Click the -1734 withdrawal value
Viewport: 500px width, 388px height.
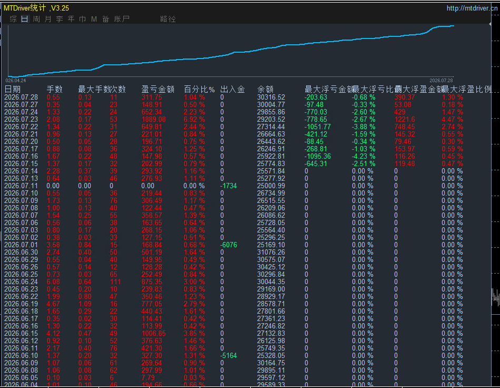(x=229, y=186)
